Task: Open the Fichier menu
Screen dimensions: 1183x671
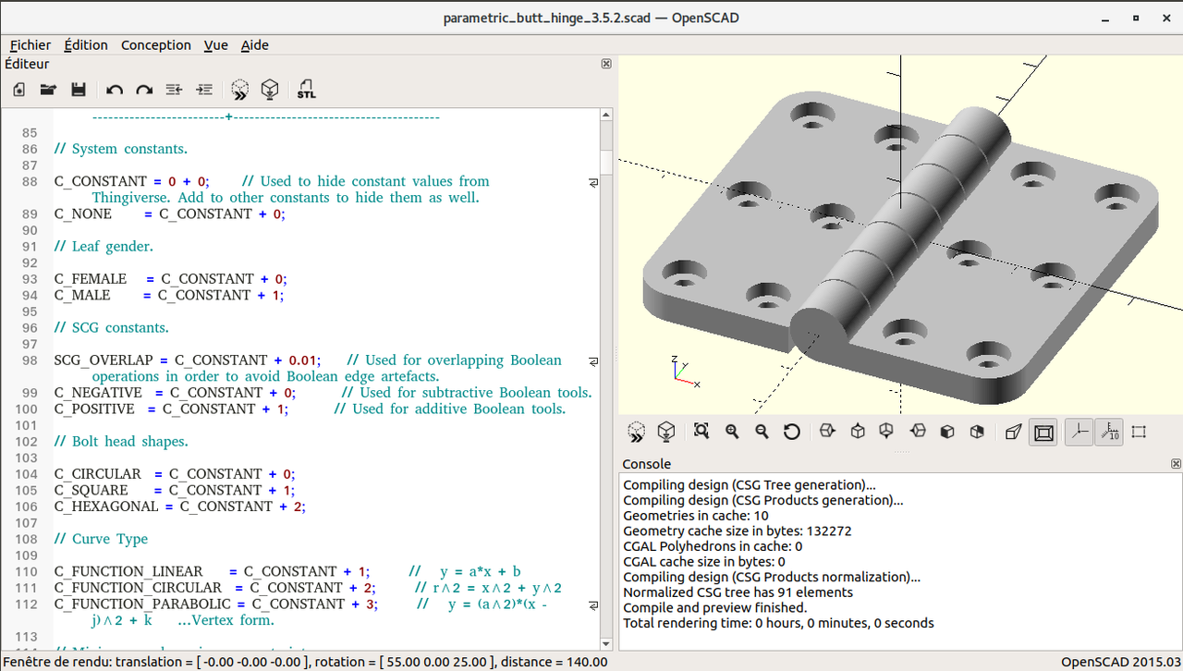Action: pyautogui.click(x=30, y=44)
